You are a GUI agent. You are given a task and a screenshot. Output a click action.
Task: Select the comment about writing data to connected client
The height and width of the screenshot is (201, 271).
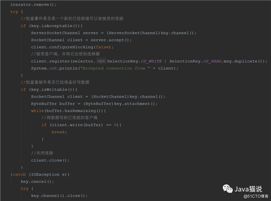click(69, 118)
